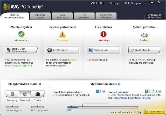Open the 4 problems link

93,60
